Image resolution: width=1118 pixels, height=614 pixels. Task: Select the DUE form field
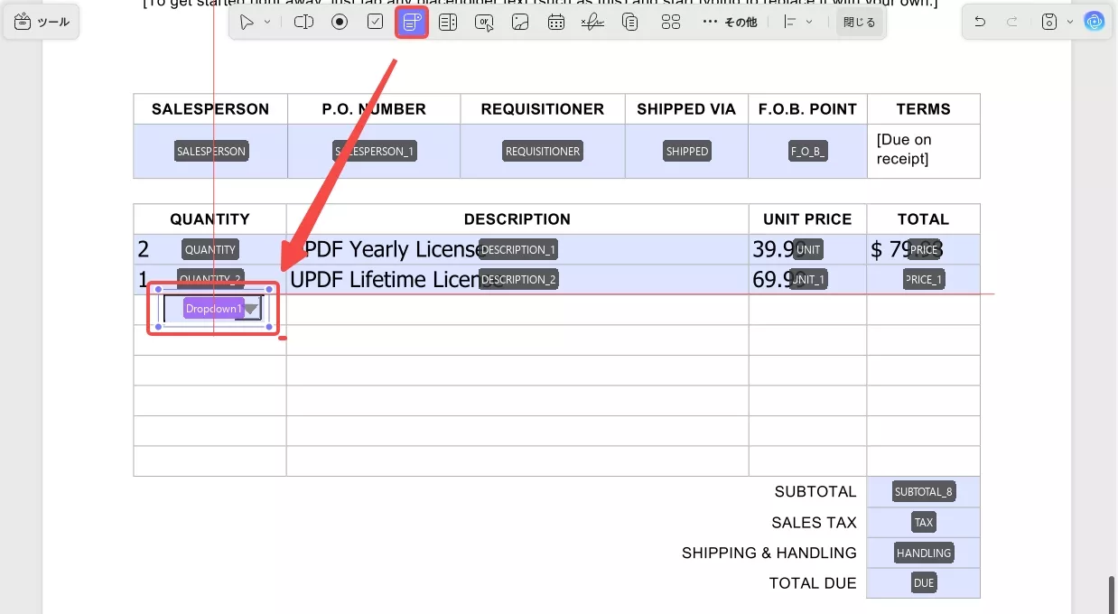point(924,583)
